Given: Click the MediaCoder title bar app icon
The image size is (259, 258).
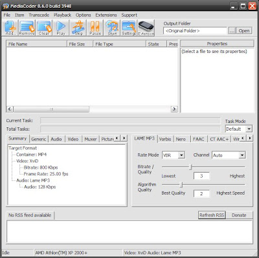Looking at the screenshot, I should click(6, 6).
